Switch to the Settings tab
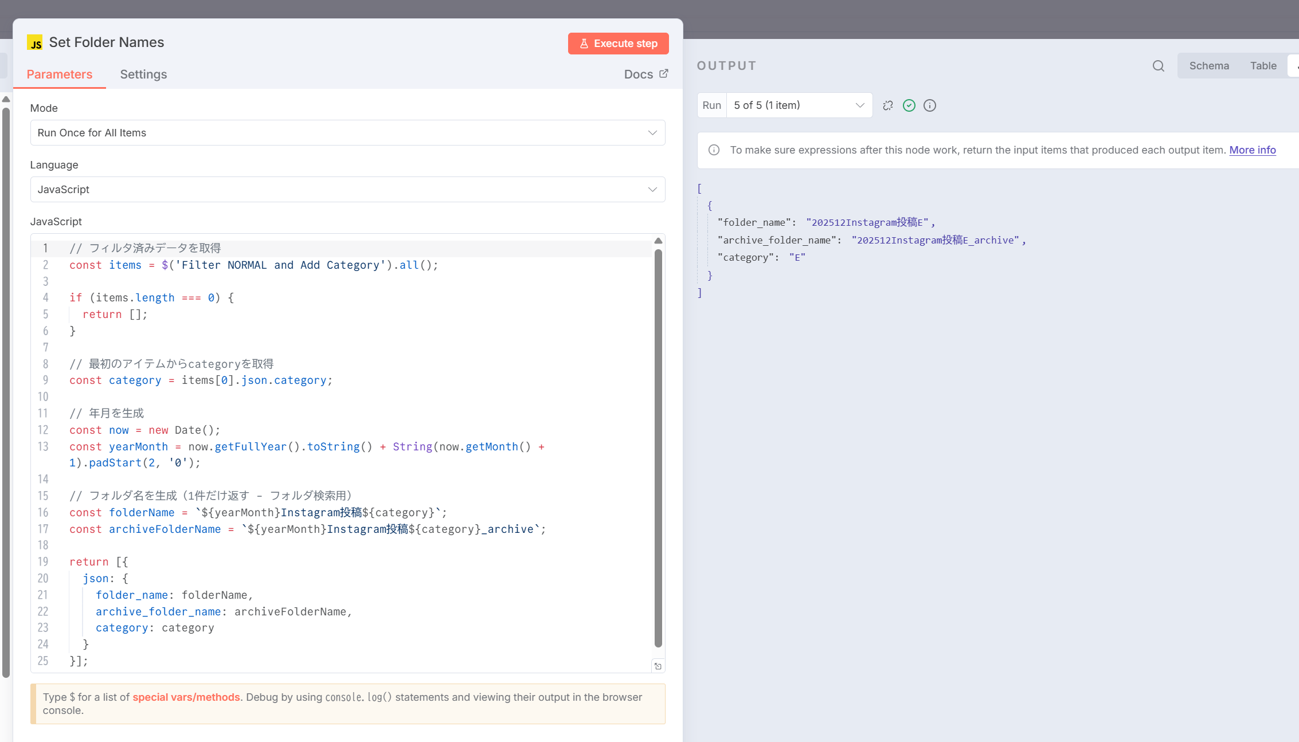Screen dimensions: 1299x742 click(x=143, y=74)
